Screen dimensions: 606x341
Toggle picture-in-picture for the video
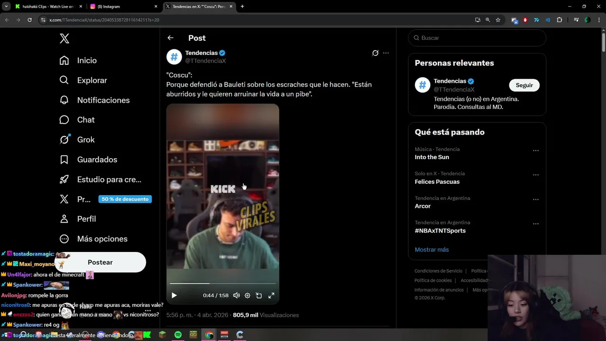259,296
